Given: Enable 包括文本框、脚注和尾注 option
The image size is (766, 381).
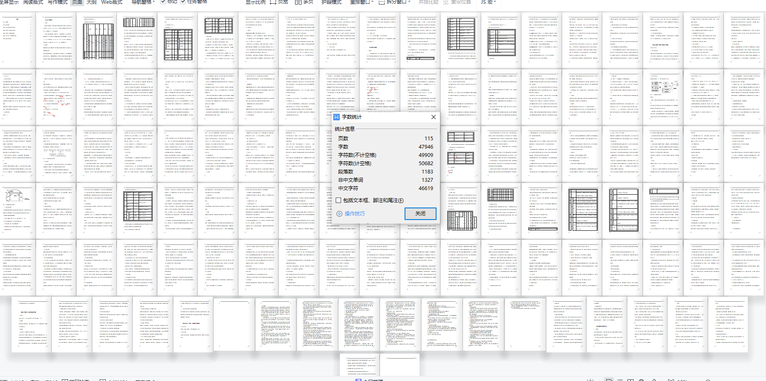Looking at the screenshot, I should pyautogui.click(x=339, y=200).
